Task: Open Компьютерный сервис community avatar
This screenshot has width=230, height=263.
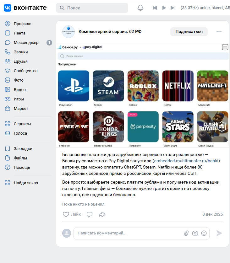Action: pyautogui.click(x=68, y=31)
